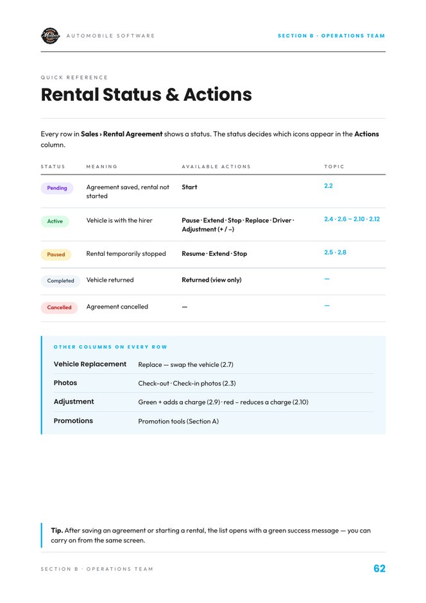
Task: Click the 'SECTION B · OPERATIONS TEAM' footer text
Action: (97, 569)
